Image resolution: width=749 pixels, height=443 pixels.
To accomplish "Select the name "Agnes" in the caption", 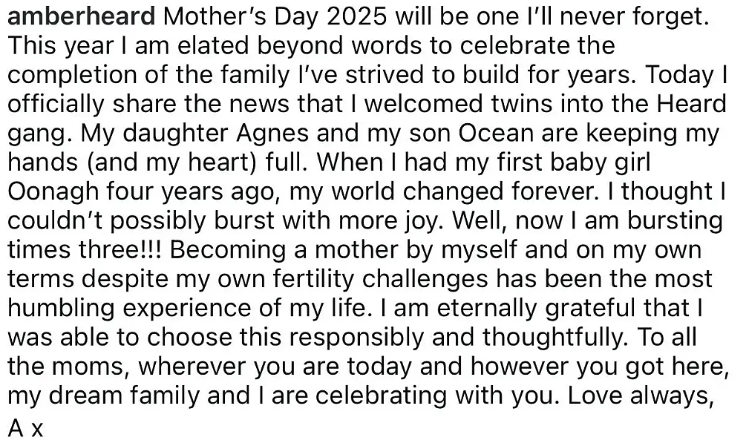I will pos(272,134).
